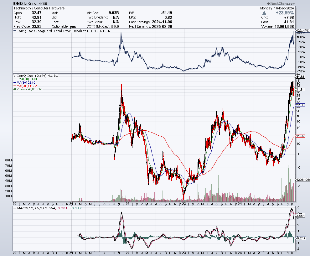The width and height of the screenshot is (310, 256).
Task: Click the 10M volume scale label
Action: (x=8, y=196)
